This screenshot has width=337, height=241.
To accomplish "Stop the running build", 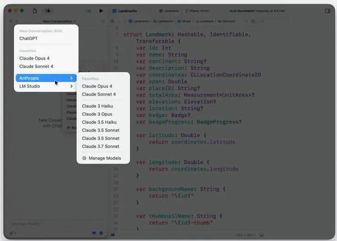I will click(89, 11).
